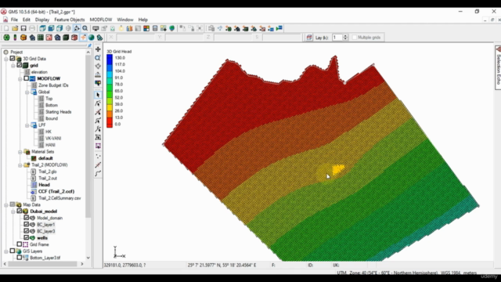This screenshot has height=282, width=501.
Task: Click the Print icon in the toolbar
Action: [x=32, y=28]
